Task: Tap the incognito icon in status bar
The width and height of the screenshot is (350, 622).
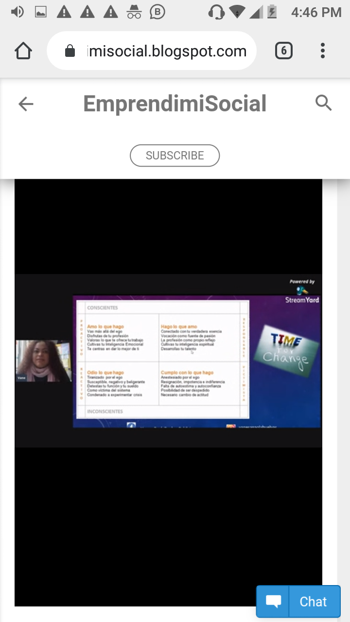Action: (134, 12)
